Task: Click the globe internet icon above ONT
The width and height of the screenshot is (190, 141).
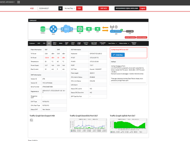Action: click(116, 27)
